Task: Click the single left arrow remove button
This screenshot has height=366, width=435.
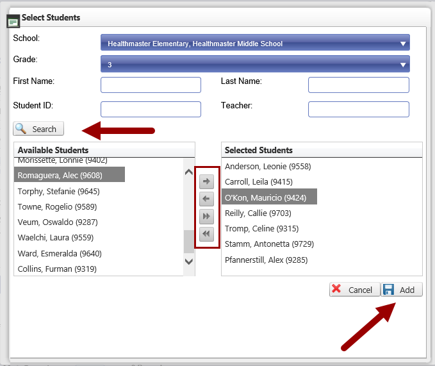Action: [206, 199]
